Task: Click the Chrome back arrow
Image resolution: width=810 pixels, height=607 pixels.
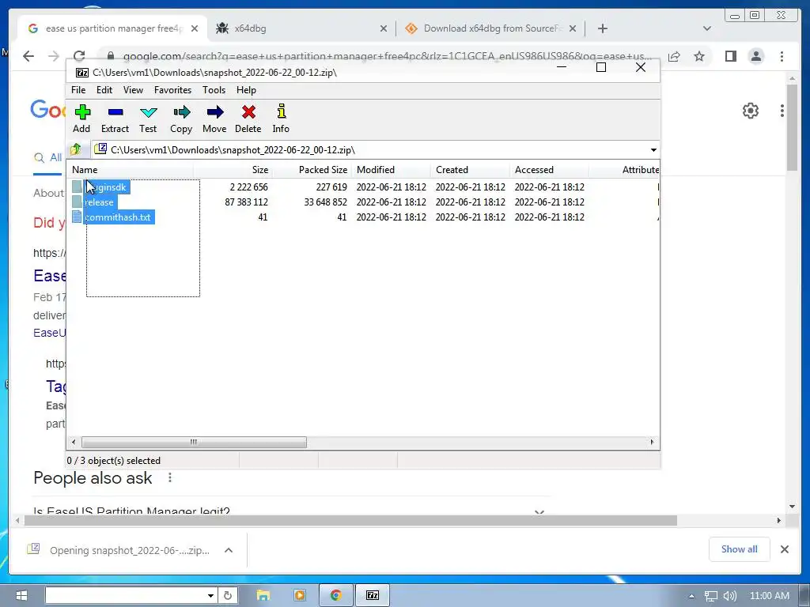Action: pyautogui.click(x=28, y=56)
